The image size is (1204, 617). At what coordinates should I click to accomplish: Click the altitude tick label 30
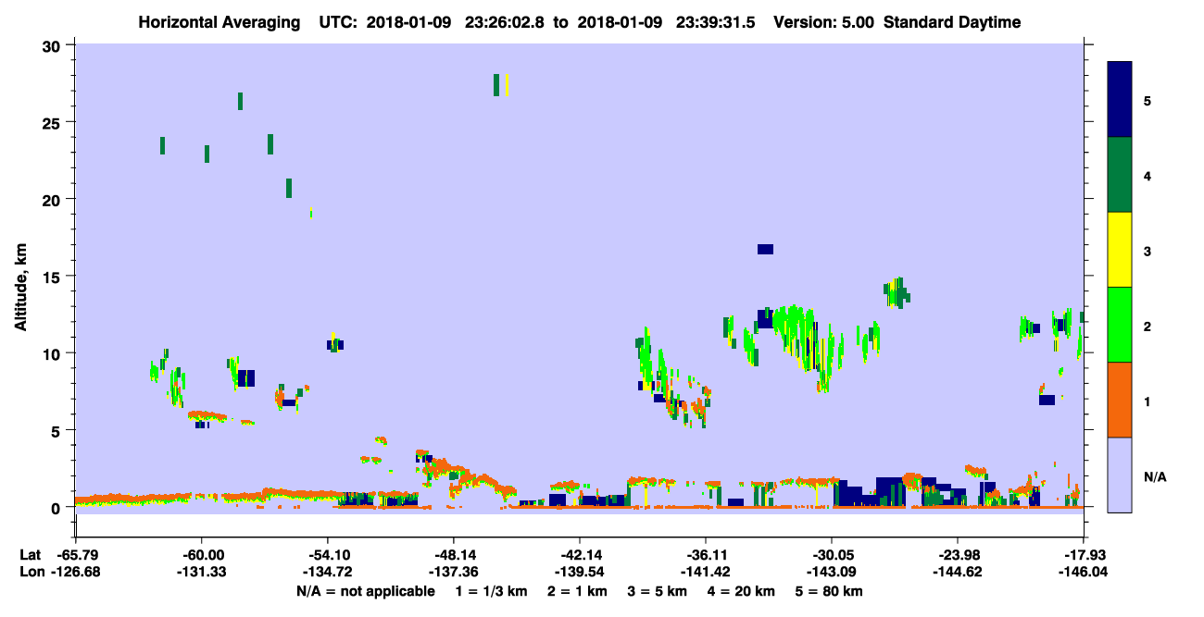52,45
